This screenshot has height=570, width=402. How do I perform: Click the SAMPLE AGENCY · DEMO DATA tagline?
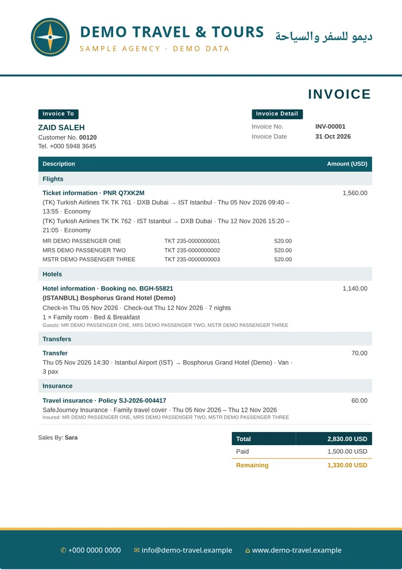click(154, 49)
